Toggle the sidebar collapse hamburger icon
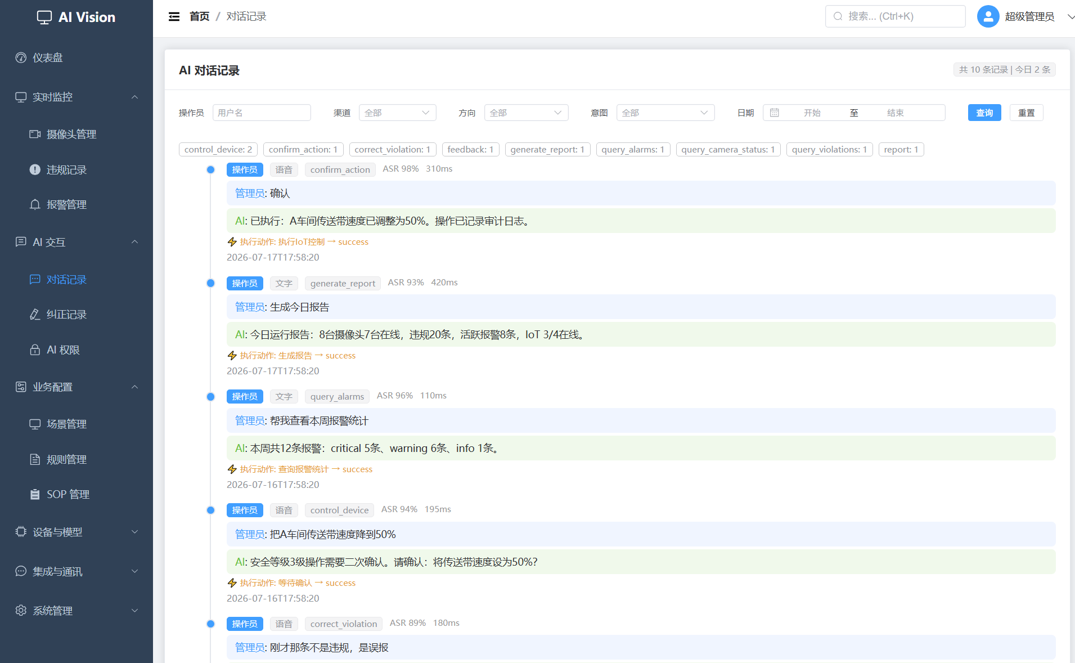Viewport: 1075px width, 663px height. (x=174, y=17)
